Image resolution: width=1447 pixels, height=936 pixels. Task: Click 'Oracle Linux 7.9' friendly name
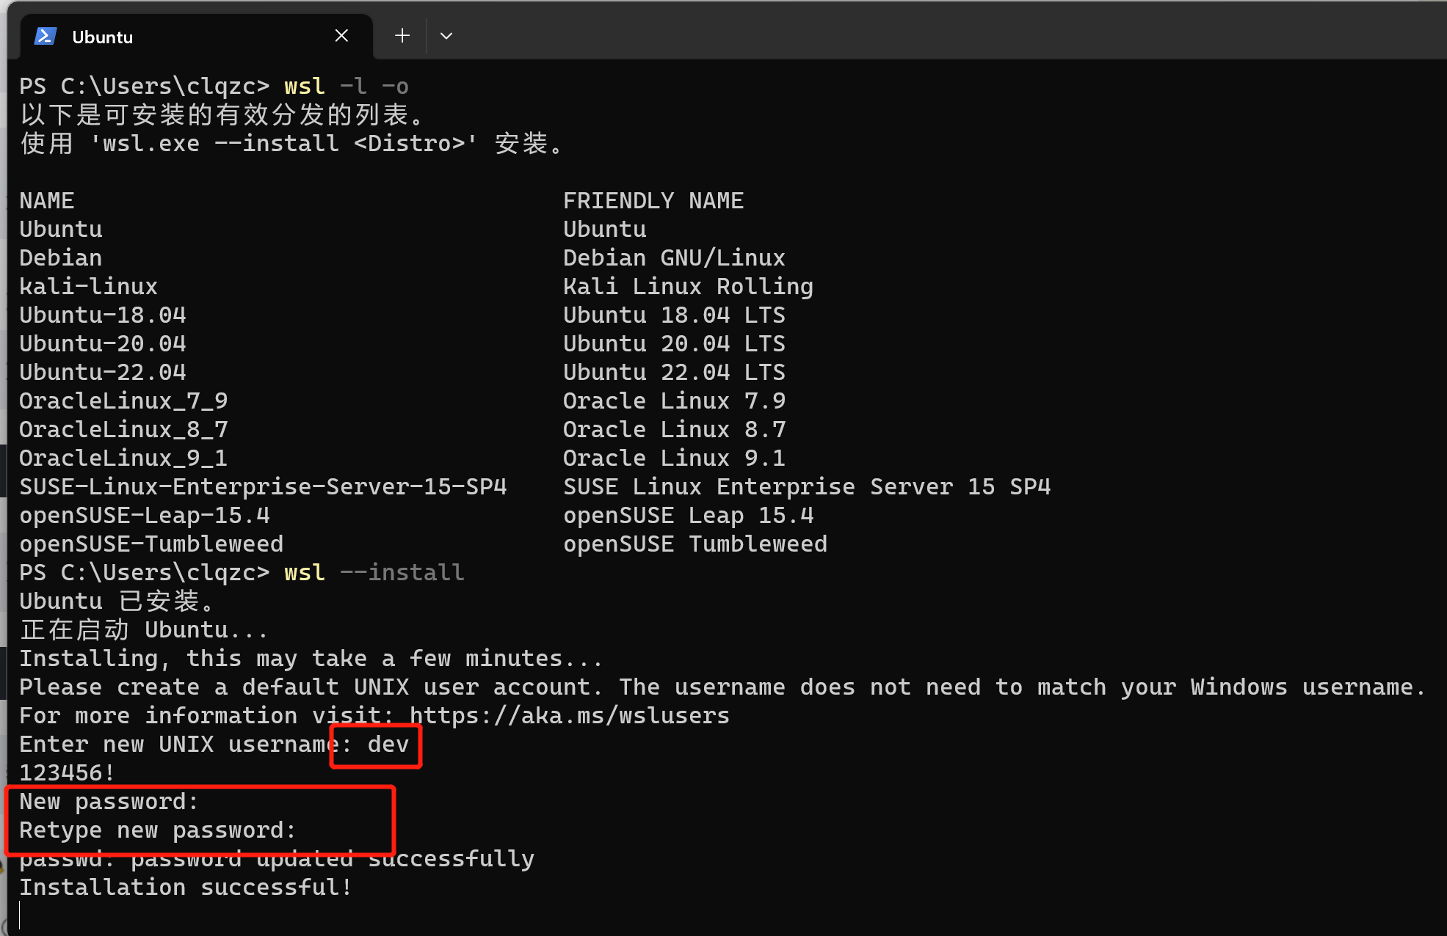674,401
